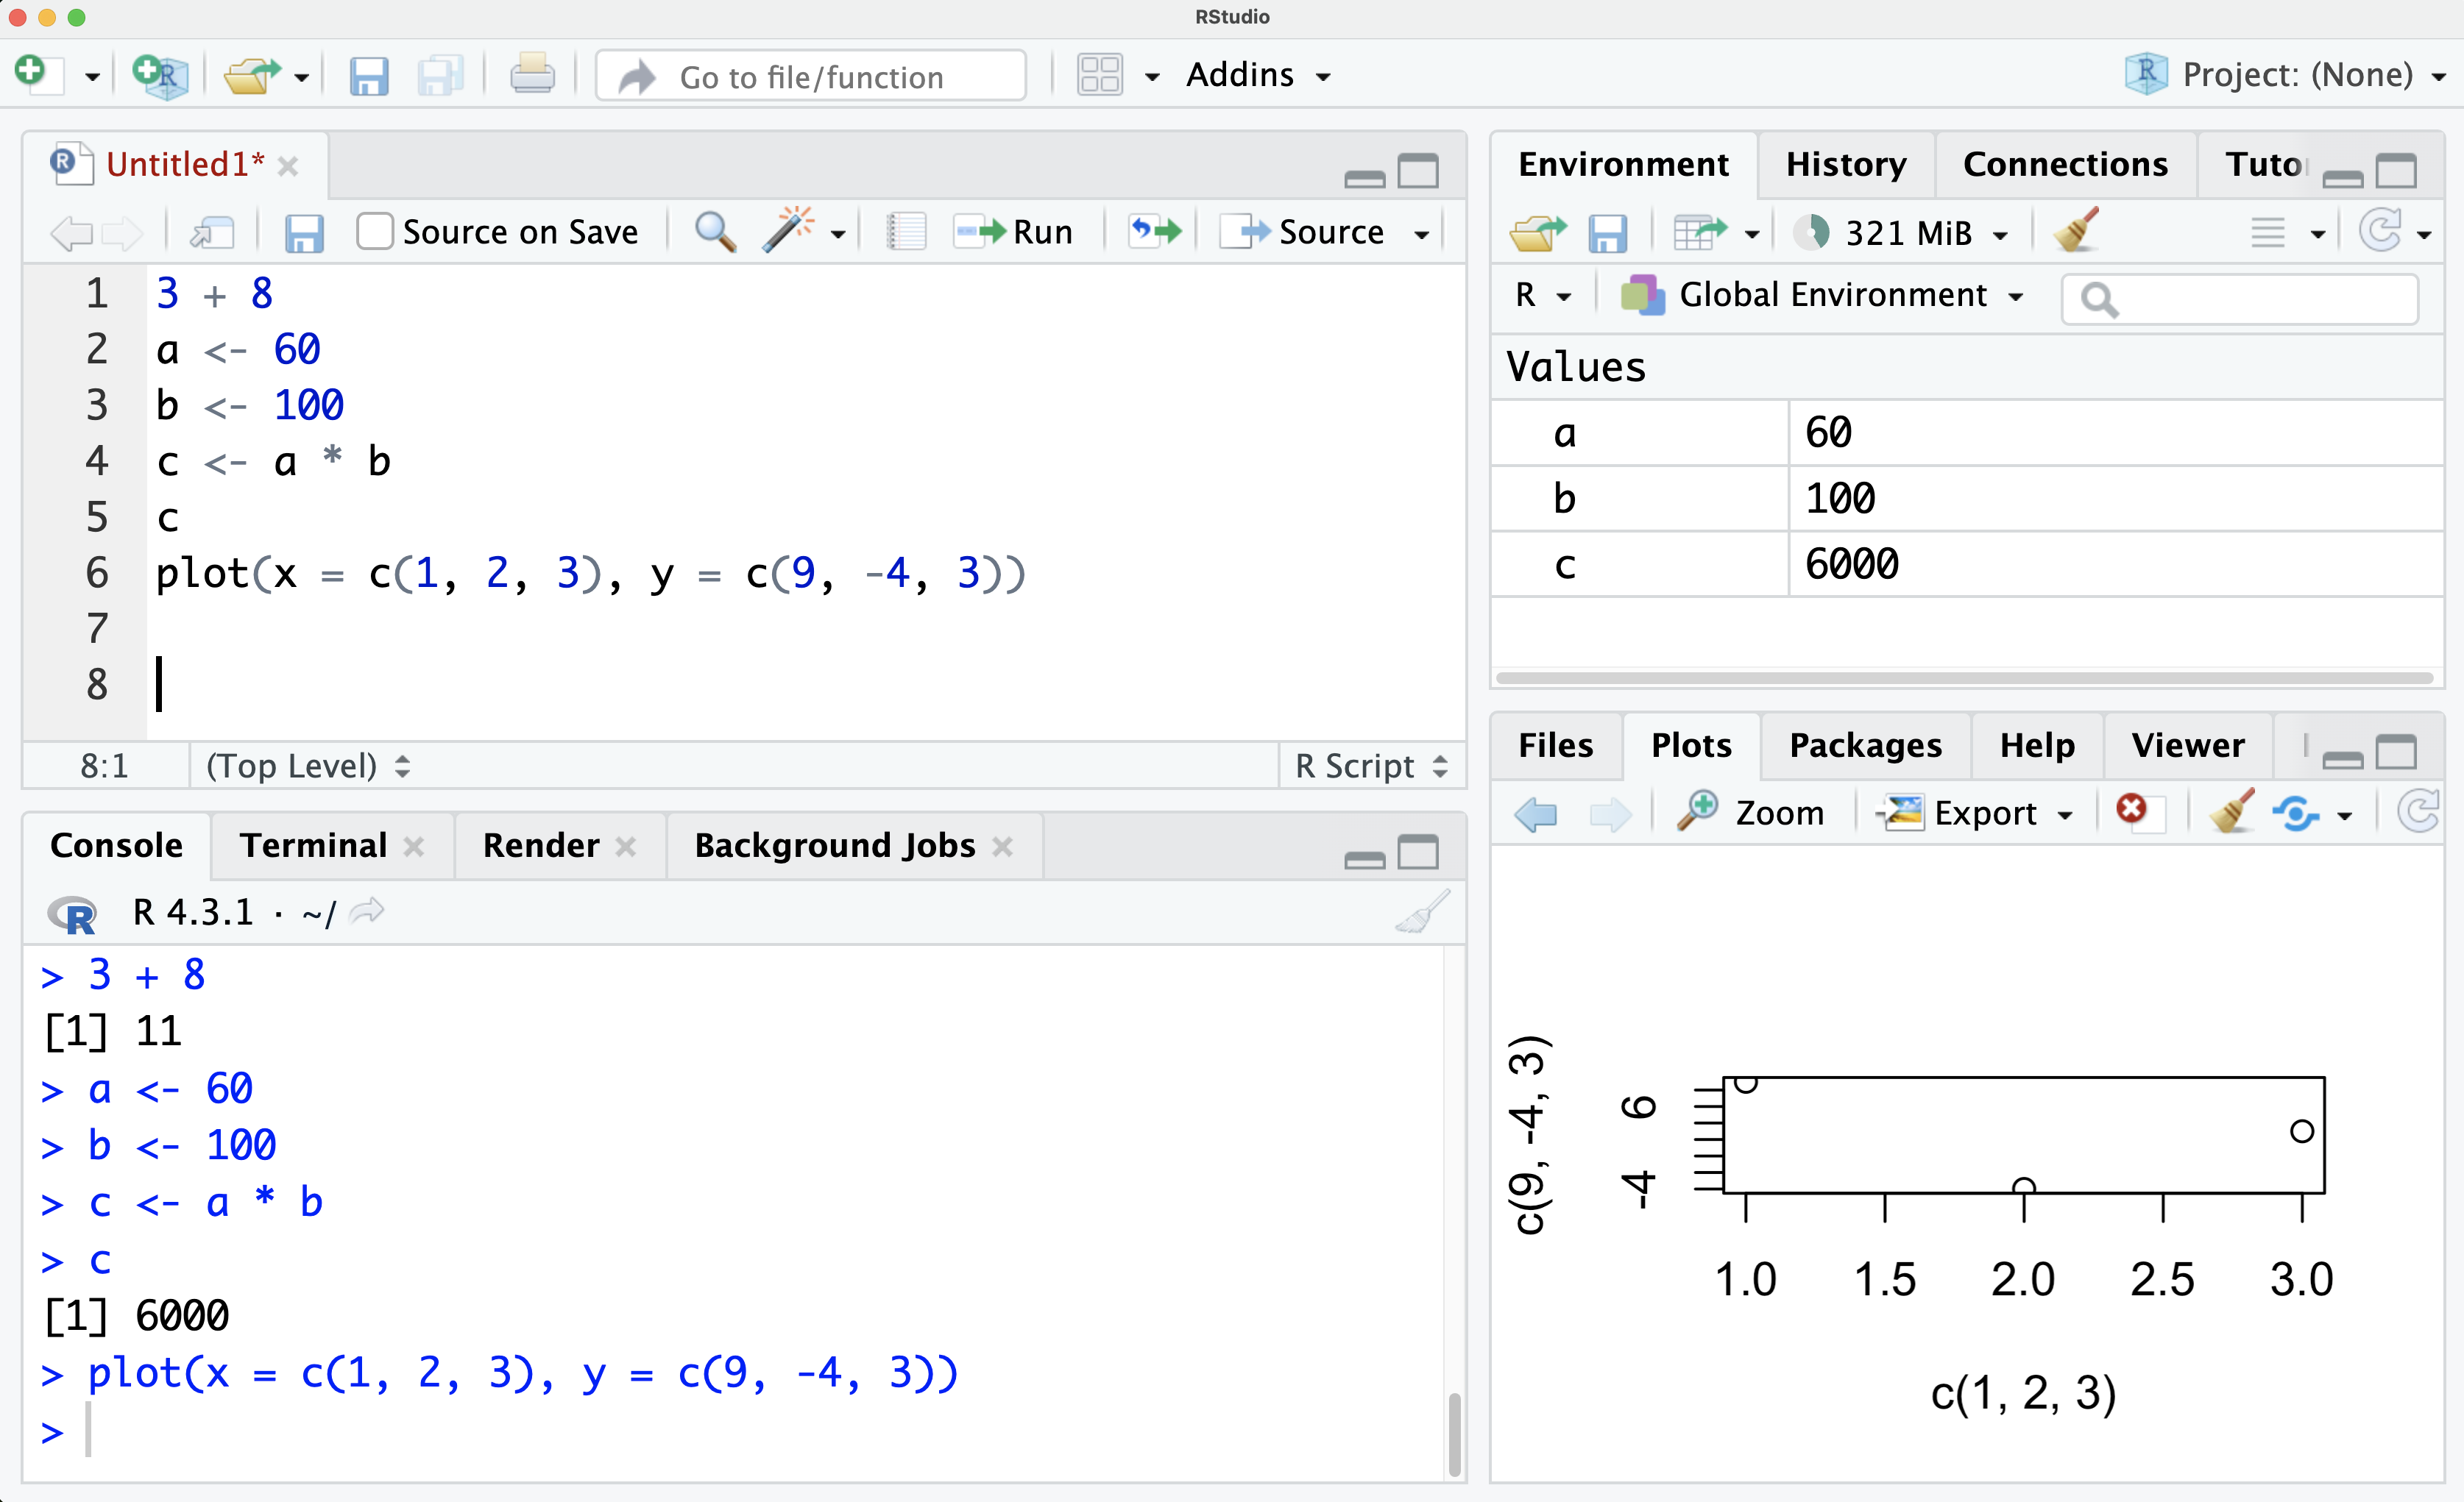The width and height of the screenshot is (2464, 1502).
Task: Zoom the plot in a new window
Action: tap(1751, 813)
